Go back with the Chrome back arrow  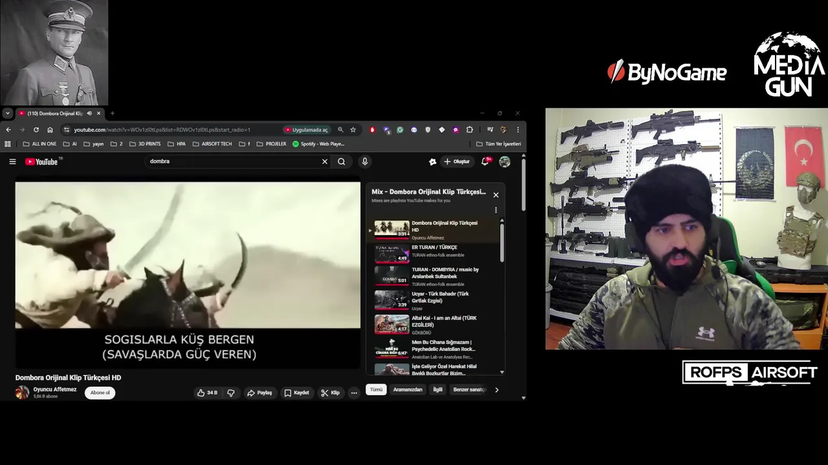[x=8, y=130]
